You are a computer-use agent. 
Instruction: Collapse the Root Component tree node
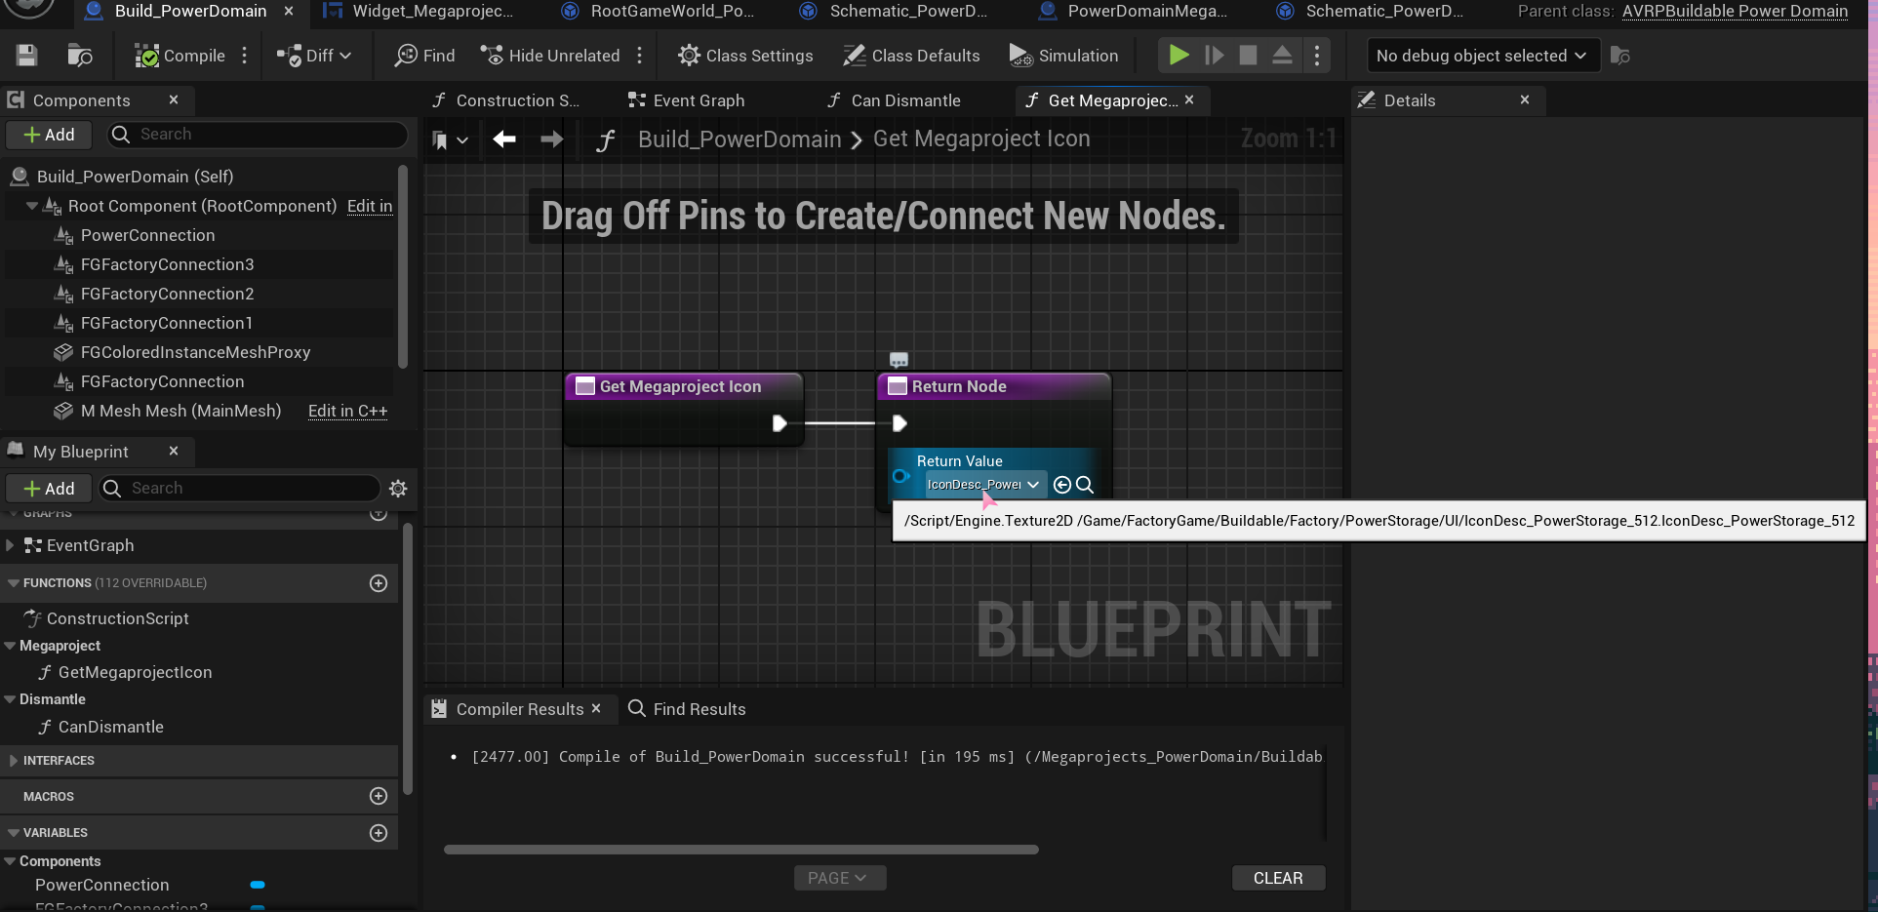(31, 206)
